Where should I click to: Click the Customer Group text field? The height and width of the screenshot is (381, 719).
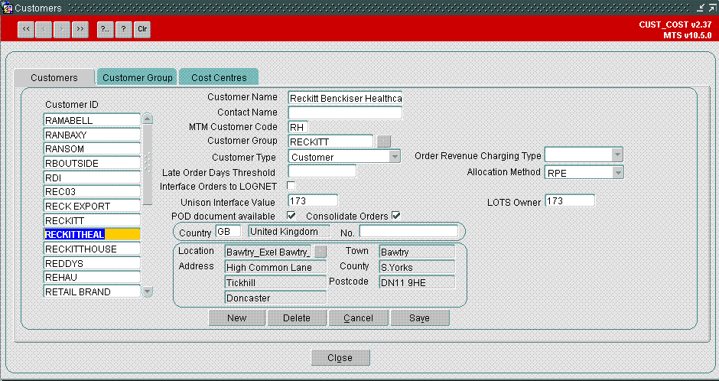(x=330, y=142)
